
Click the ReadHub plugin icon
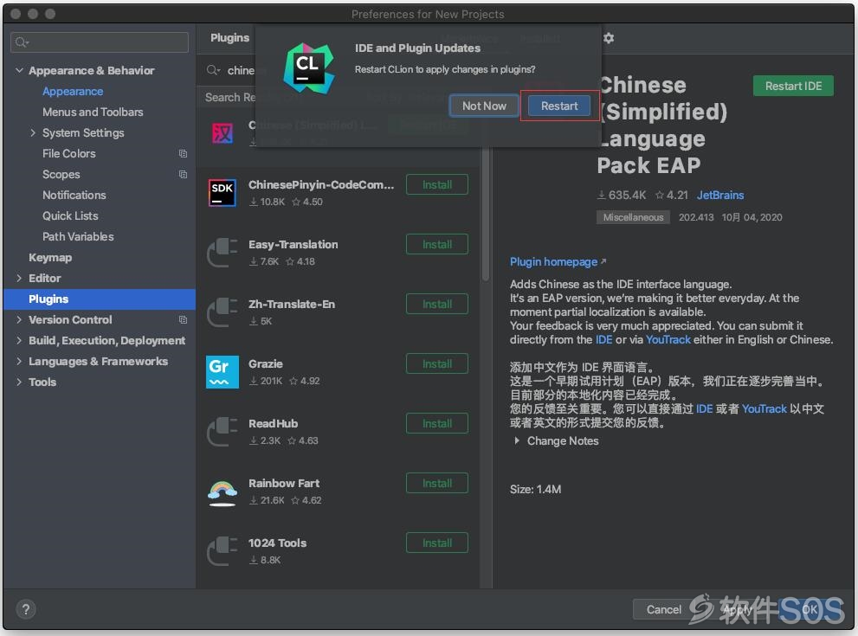coord(223,432)
